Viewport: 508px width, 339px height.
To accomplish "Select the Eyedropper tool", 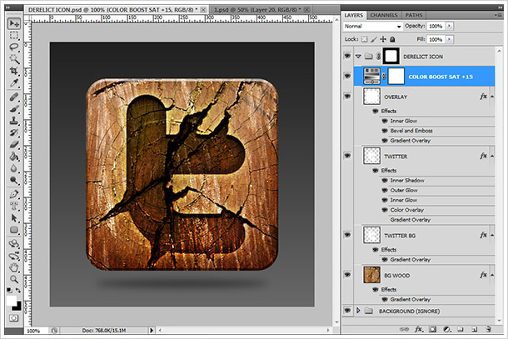I will point(13,83).
